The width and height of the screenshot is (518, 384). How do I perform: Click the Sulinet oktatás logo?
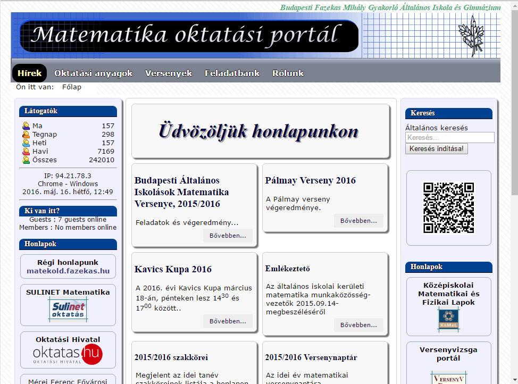[x=68, y=310]
